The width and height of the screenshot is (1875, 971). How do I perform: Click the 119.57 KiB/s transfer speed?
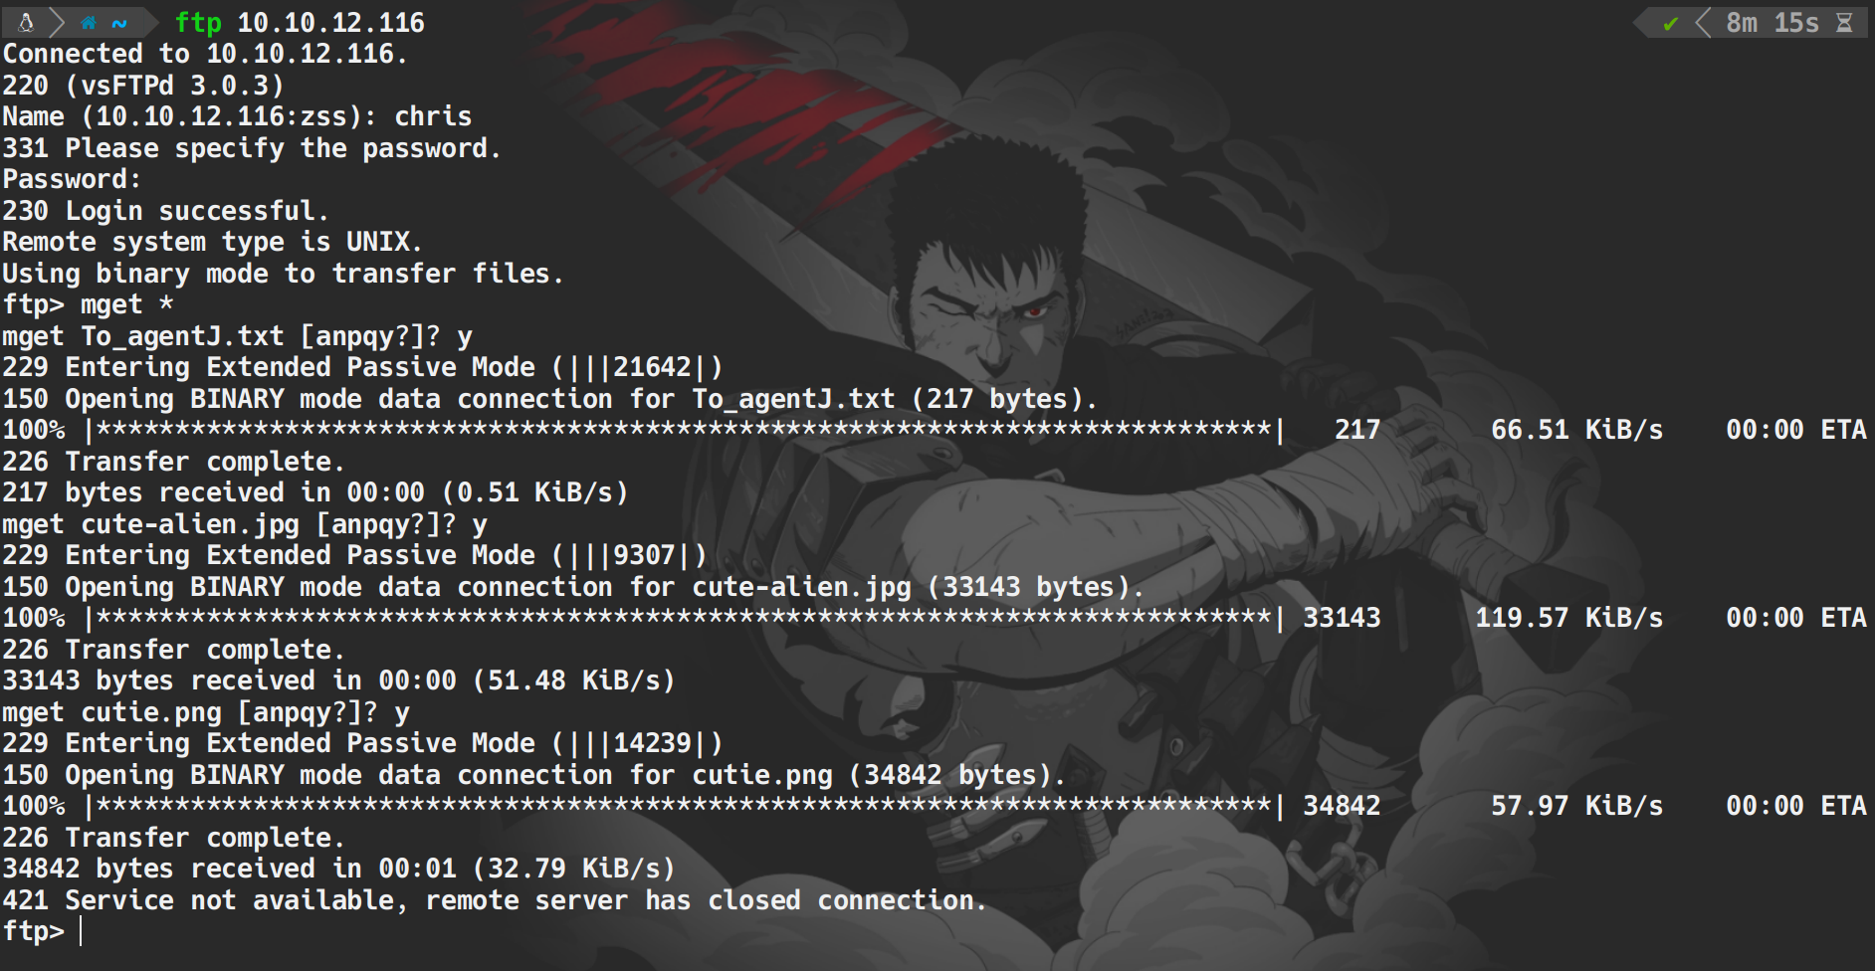[x=1568, y=618]
